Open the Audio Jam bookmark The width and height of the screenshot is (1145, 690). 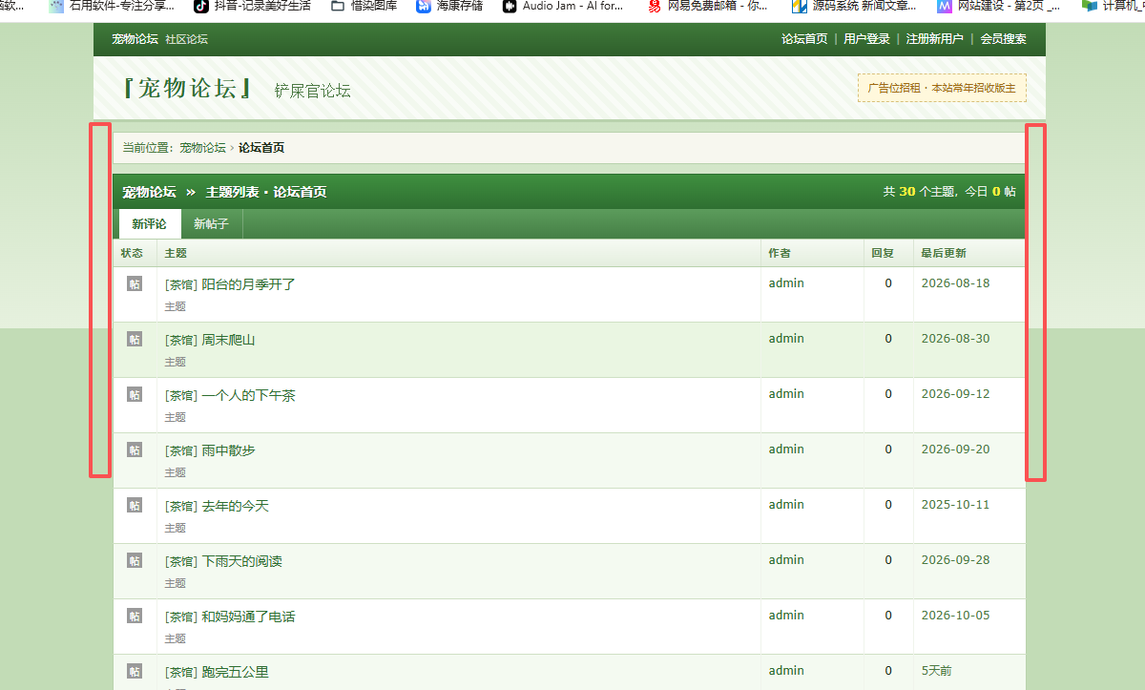tap(563, 6)
